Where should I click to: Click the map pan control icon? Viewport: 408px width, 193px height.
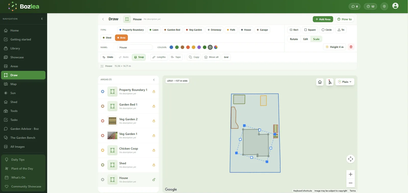(351, 159)
